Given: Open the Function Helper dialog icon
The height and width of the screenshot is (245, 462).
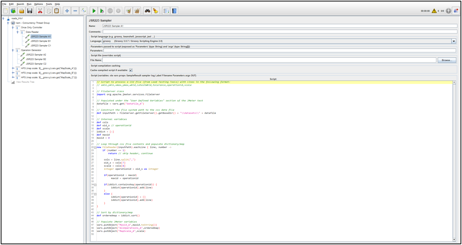Looking at the screenshot, I should (165, 11).
